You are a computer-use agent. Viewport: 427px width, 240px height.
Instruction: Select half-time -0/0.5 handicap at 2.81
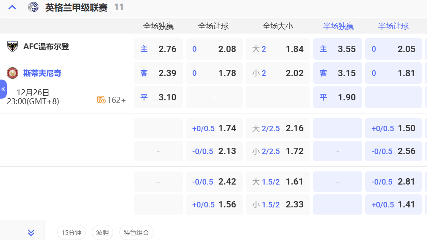pos(393,182)
